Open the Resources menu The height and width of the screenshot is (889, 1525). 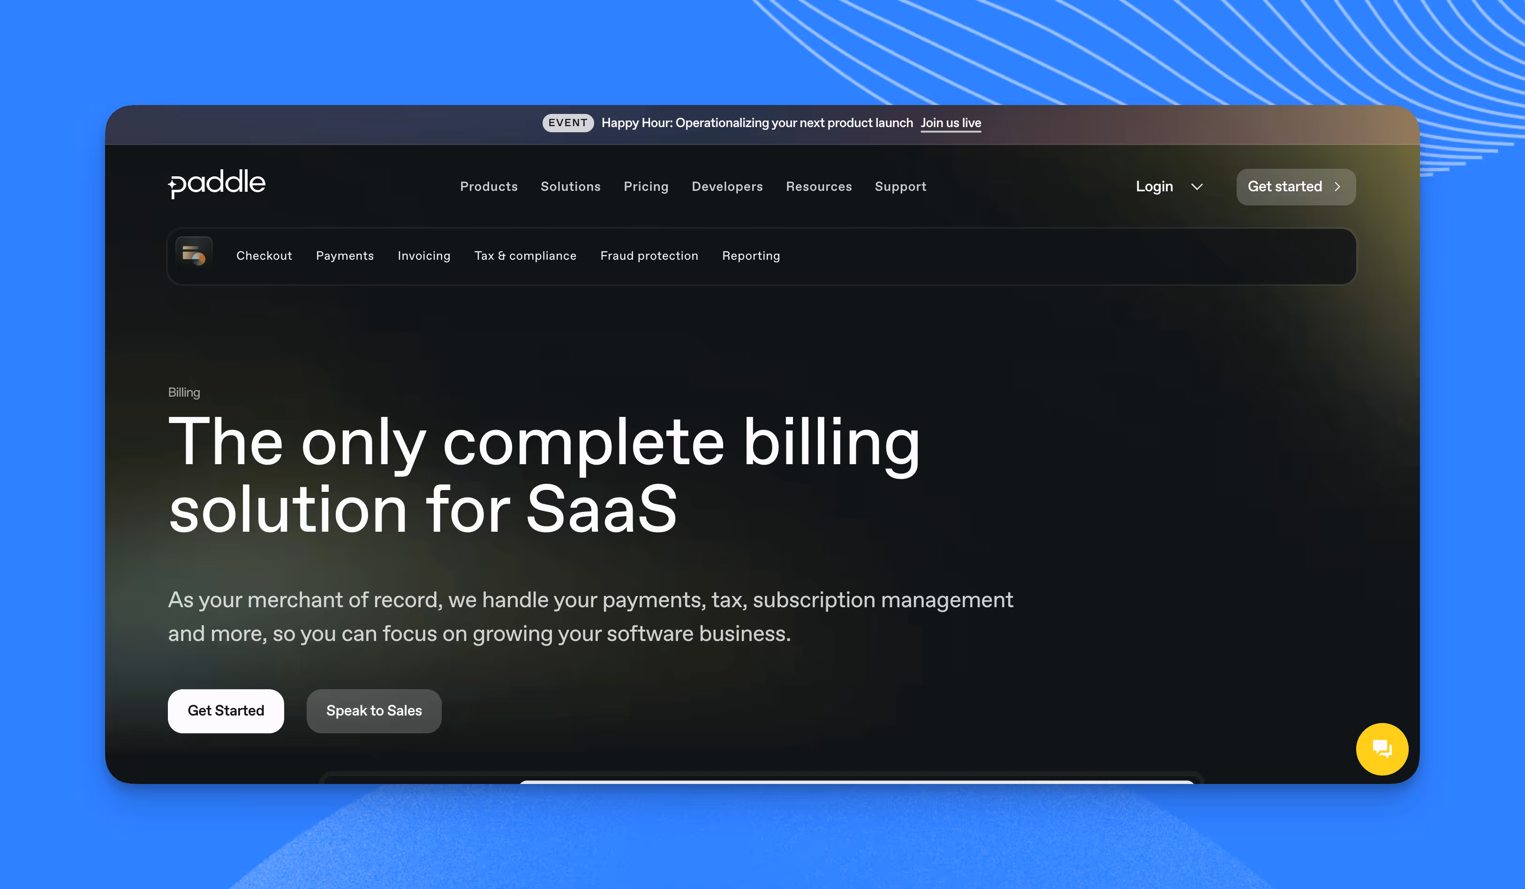point(818,187)
